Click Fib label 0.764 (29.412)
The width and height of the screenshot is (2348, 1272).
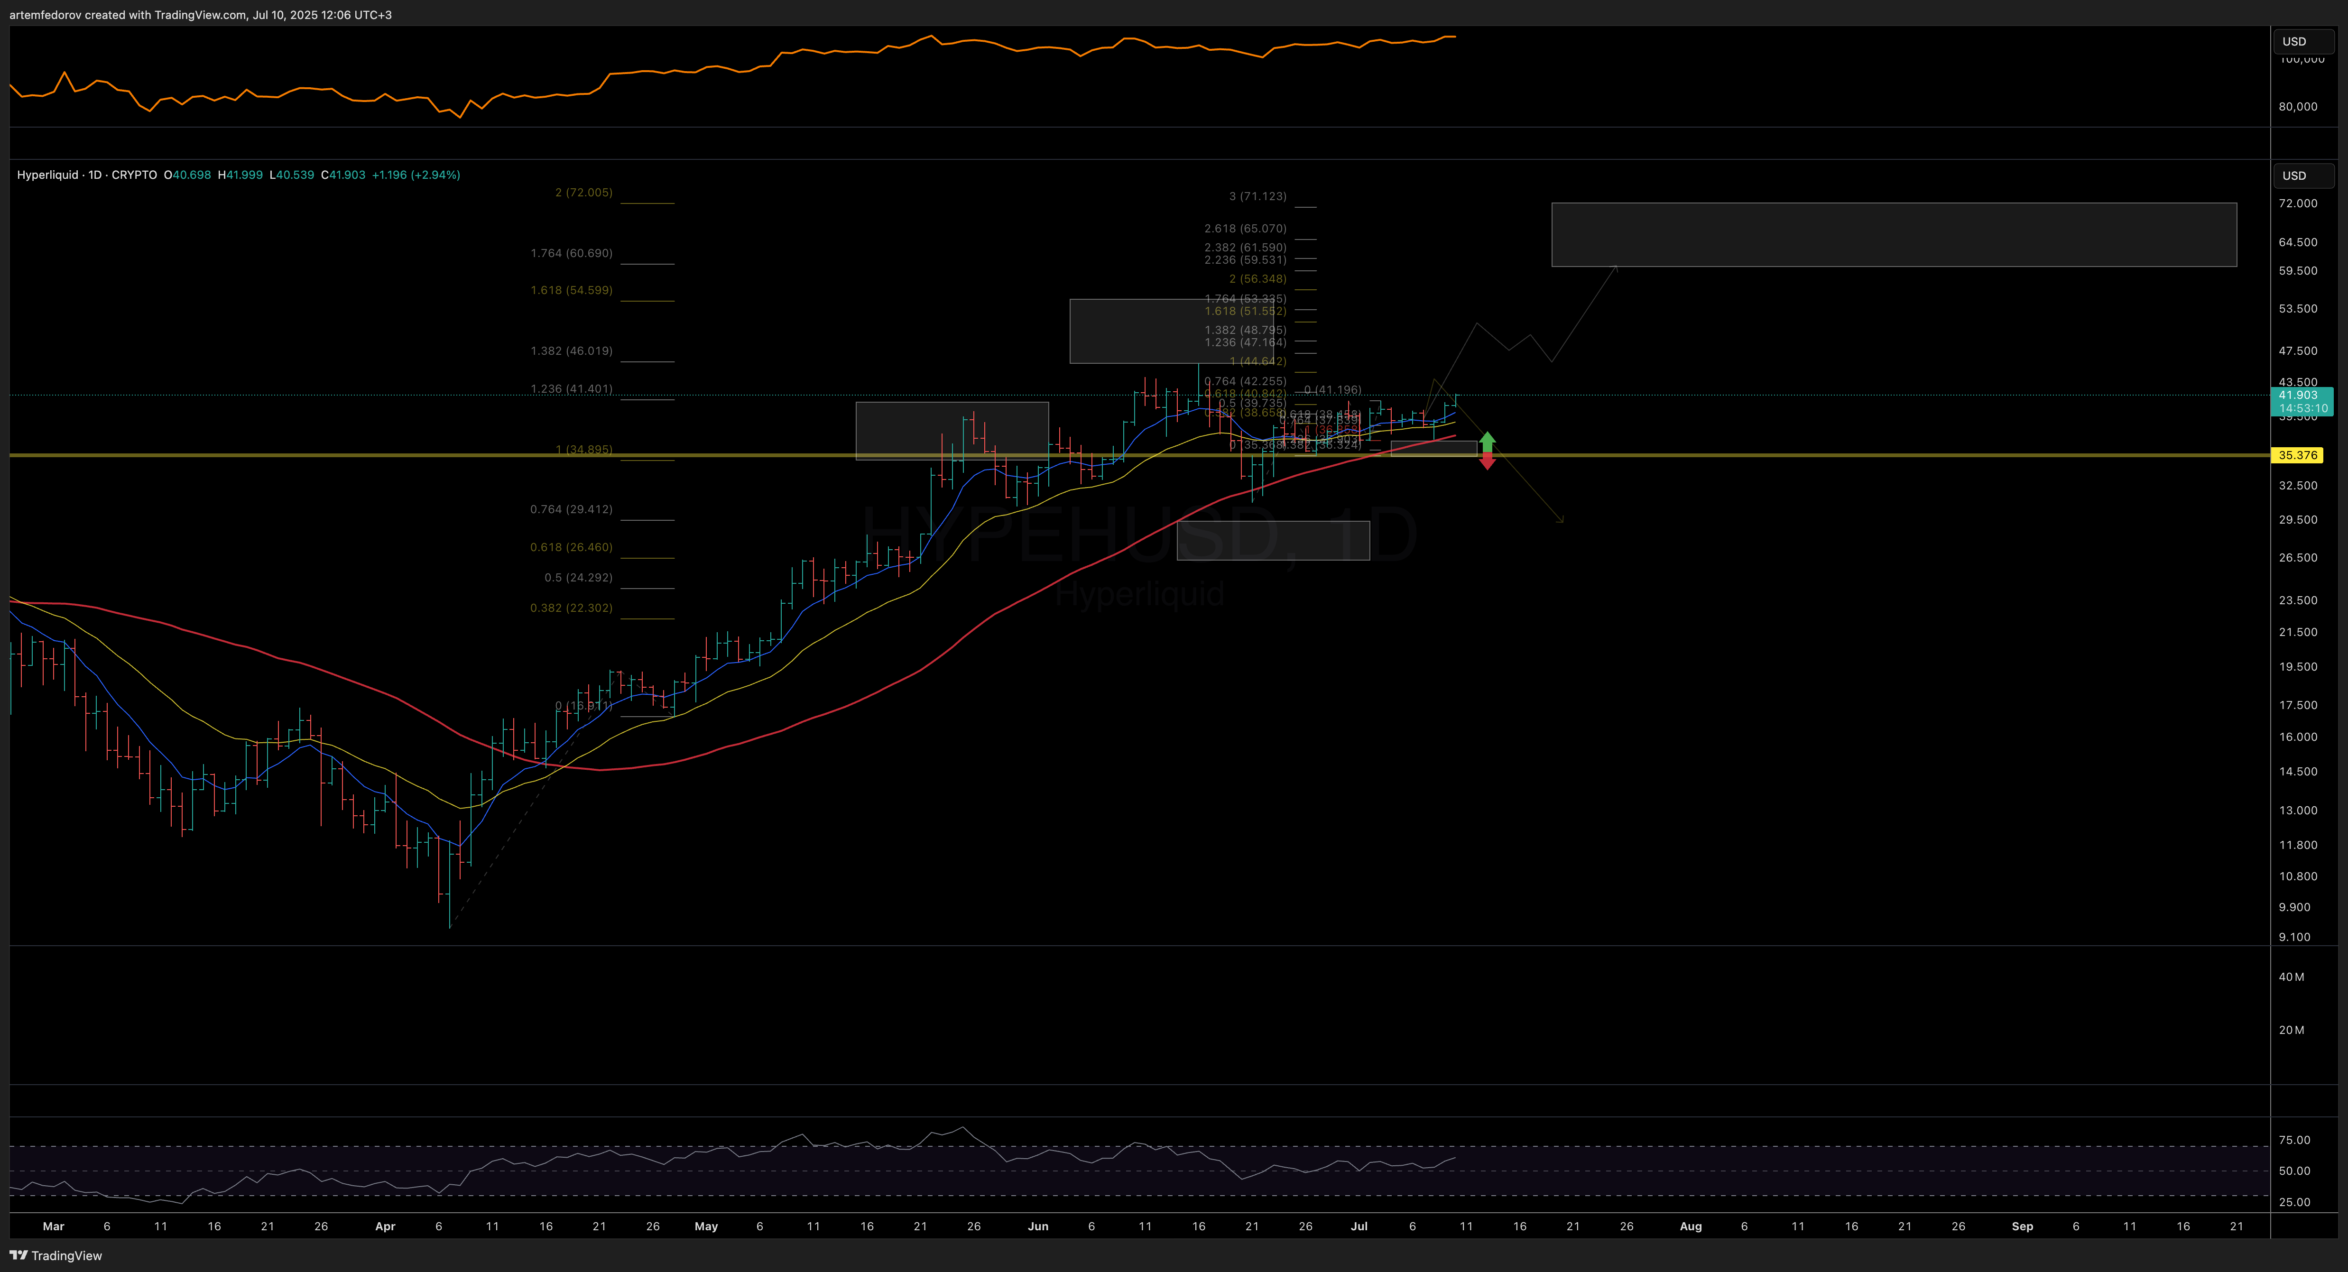pos(572,509)
